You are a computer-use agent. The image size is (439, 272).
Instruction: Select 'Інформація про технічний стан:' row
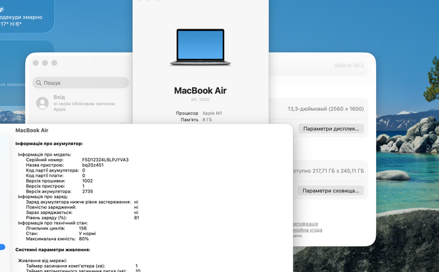(53, 223)
